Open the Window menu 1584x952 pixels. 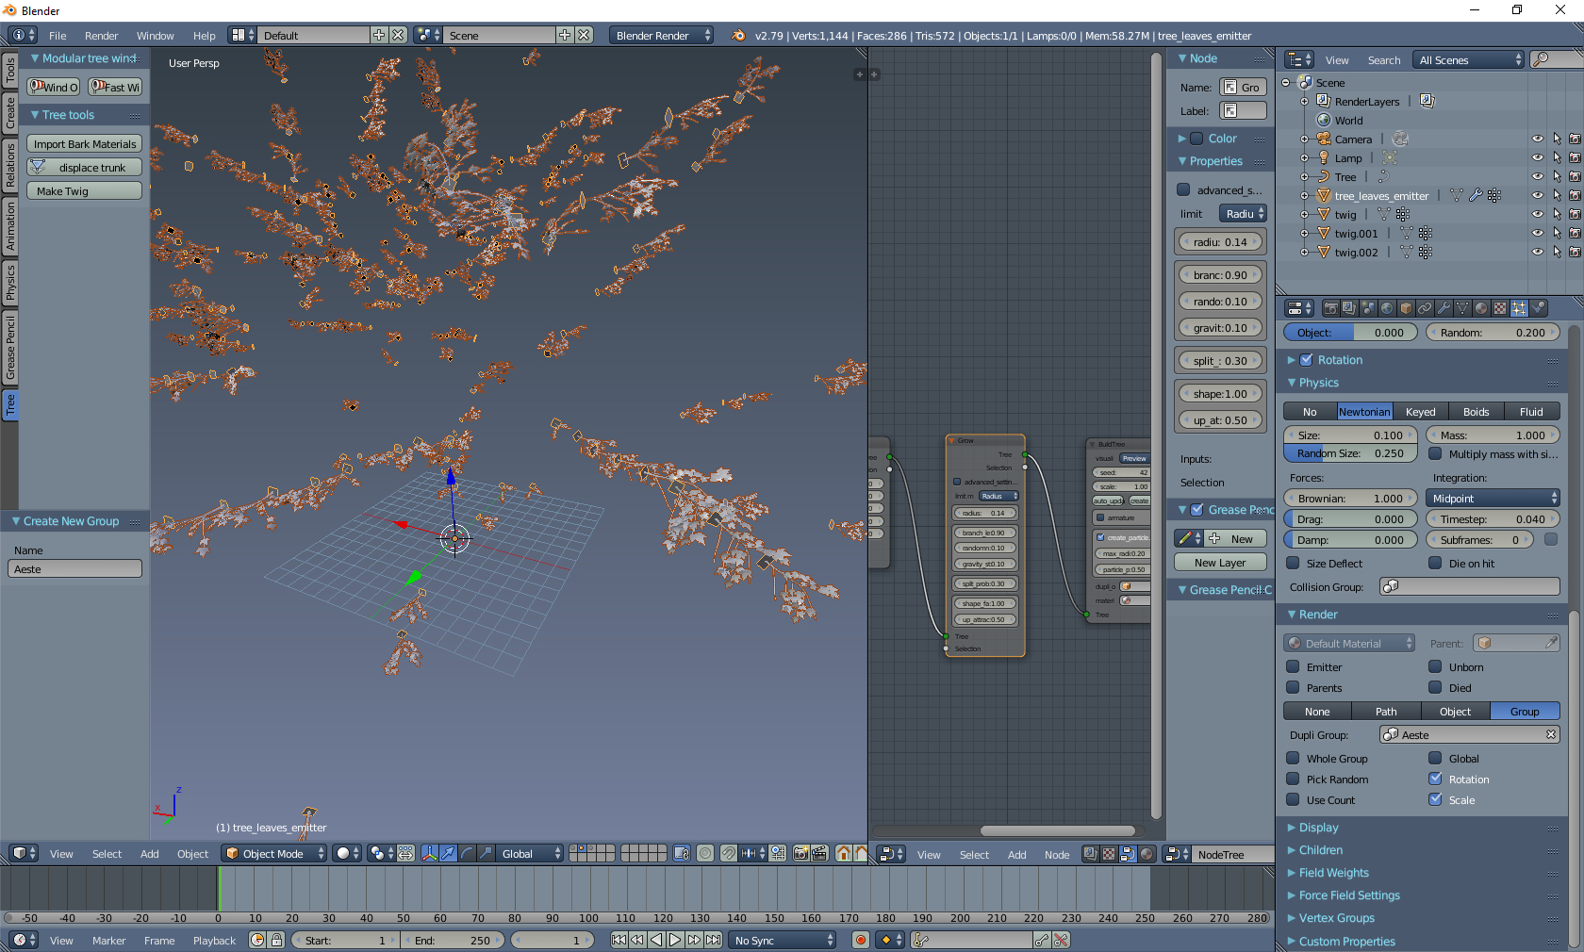[155, 35]
